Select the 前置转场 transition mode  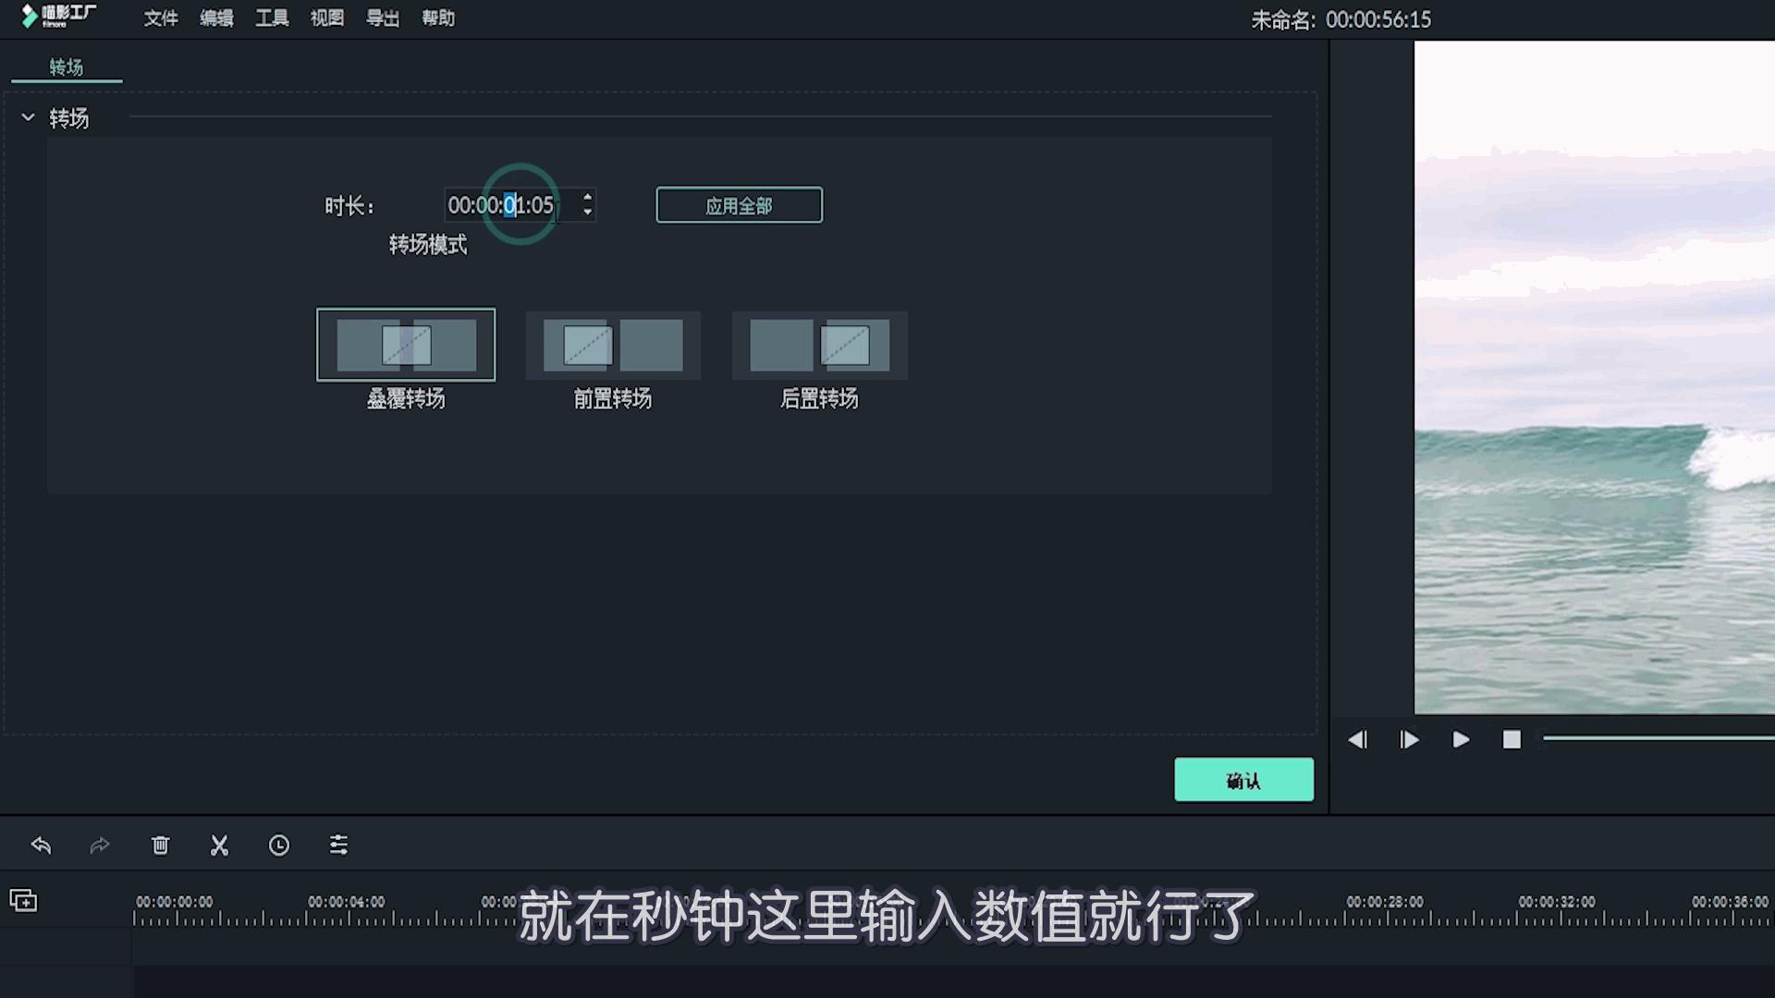(x=612, y=344)
